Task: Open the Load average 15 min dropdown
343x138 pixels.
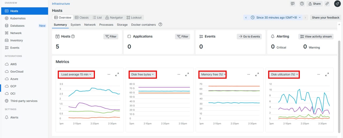Action: [76, 74]
